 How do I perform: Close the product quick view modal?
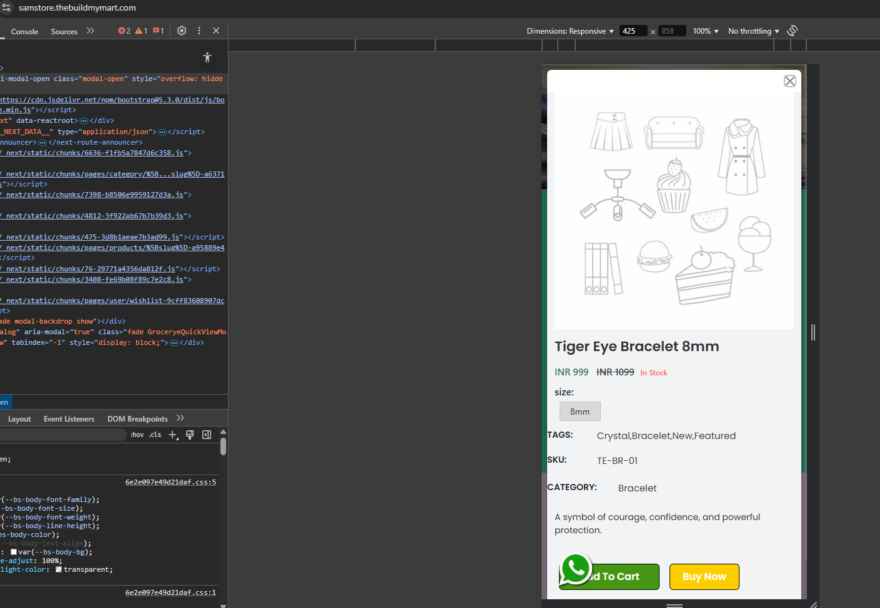tap(790, 81)
